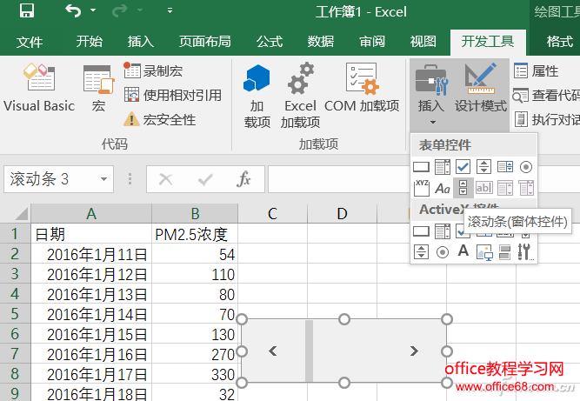Select cell containing 2016年1月16日
This screenshot has height=401, width=580.
[x=91, y=354]
